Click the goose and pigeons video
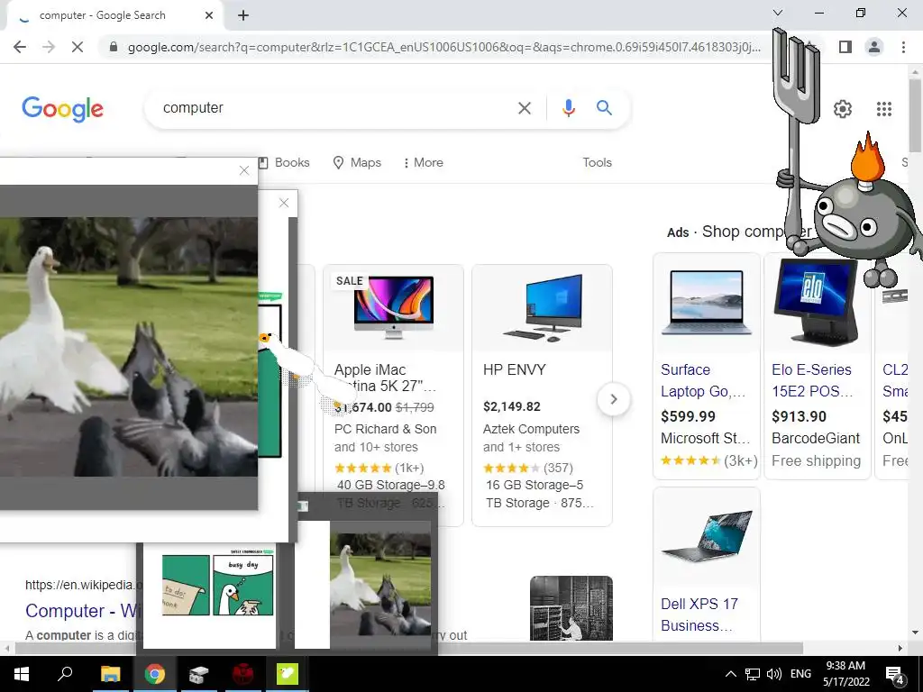 (x=128, y=347)
